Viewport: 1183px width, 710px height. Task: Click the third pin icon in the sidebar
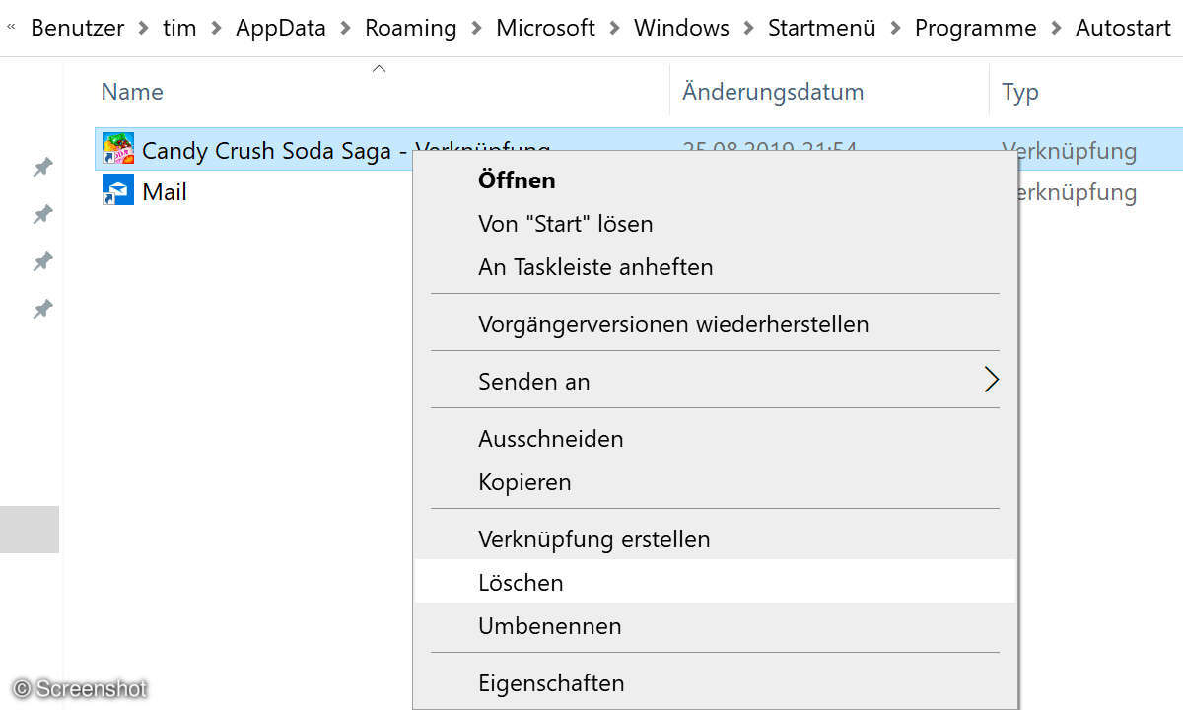point(42,261)
